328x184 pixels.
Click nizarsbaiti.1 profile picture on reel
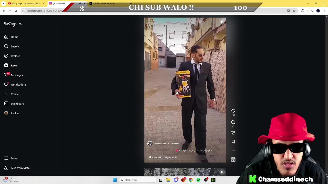click(150, 144)
